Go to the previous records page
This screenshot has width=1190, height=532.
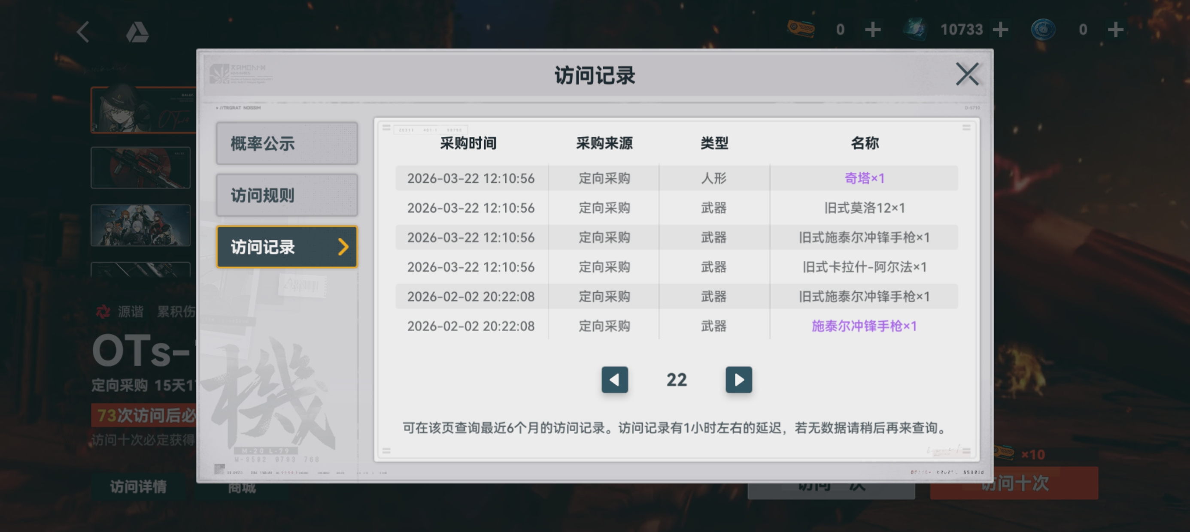614,380
